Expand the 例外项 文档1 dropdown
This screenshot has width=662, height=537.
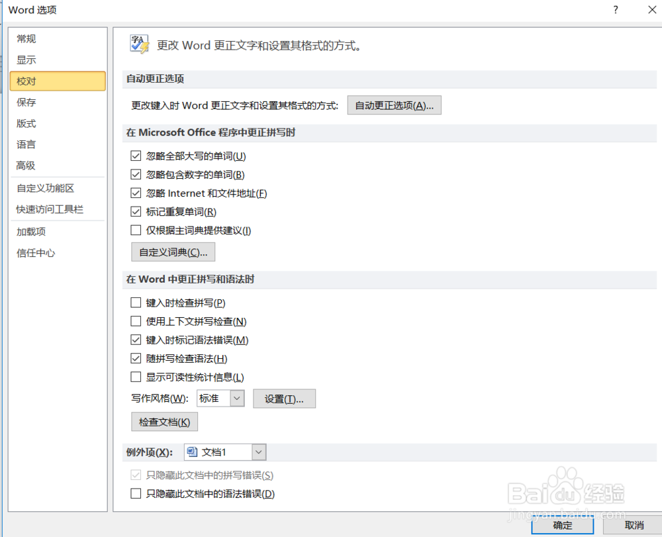tap(259, 452)
